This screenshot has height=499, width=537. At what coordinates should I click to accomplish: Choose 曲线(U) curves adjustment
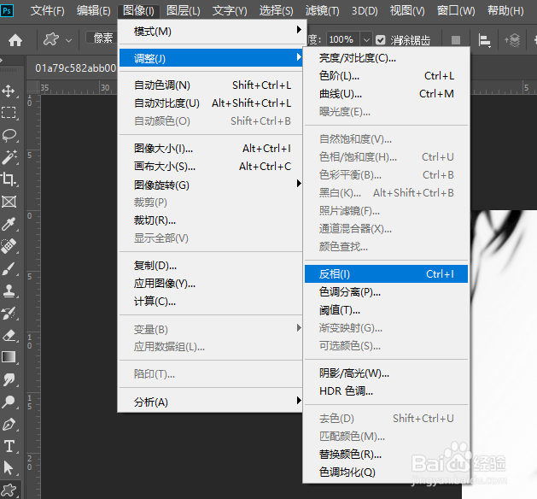(x=386, y=94)
